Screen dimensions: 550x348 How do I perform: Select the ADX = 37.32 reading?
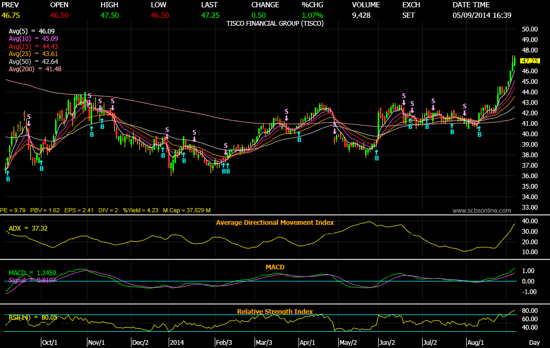click(x=28, y=229)
